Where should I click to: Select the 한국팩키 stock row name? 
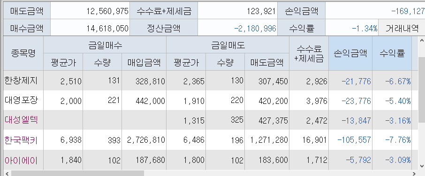click(21, 140)
